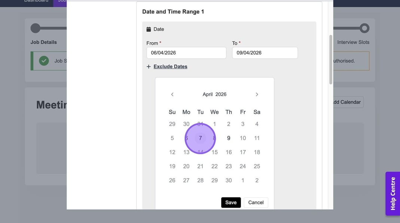
Task: Pick April 15 in the calendar
Action: click(214, 152)
